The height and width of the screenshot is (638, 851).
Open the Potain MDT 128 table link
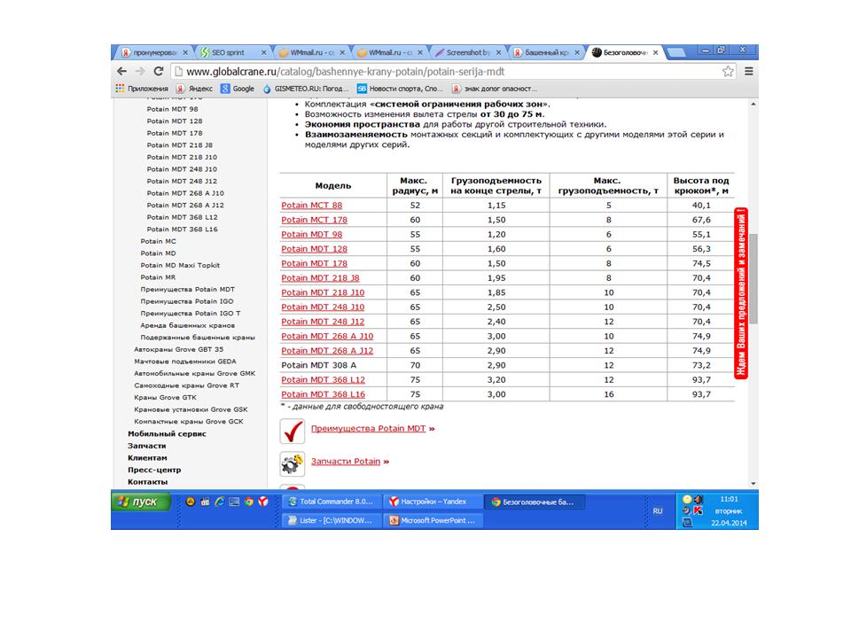tap(314, 249)
